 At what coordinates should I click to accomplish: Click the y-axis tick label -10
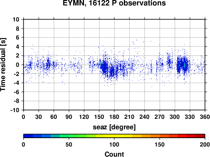(15, 110)
